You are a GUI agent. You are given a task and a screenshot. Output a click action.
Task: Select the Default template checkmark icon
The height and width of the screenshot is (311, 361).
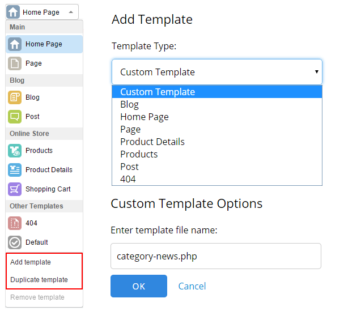click(15, 242)
